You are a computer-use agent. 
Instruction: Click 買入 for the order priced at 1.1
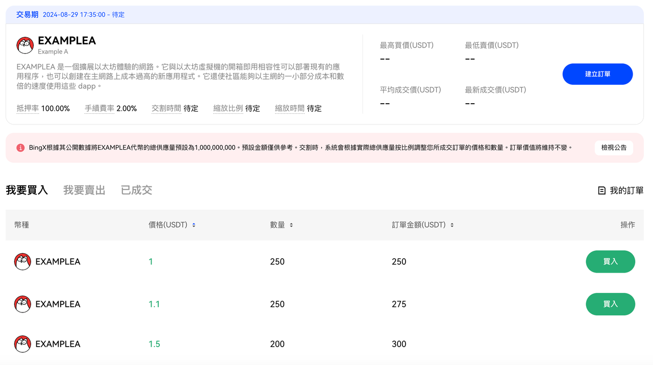[x=610, y=304]
